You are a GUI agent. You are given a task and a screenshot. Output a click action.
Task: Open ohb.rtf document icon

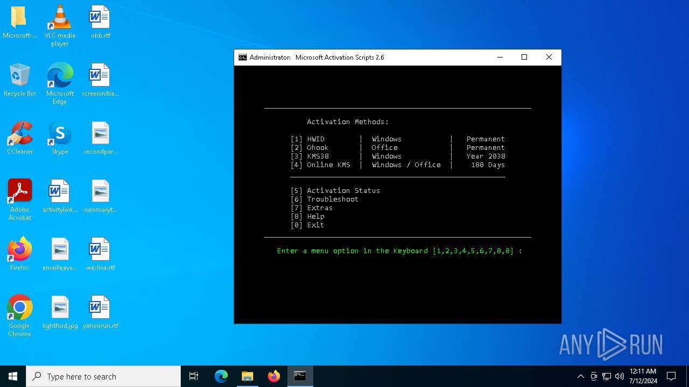click(100, 23)
